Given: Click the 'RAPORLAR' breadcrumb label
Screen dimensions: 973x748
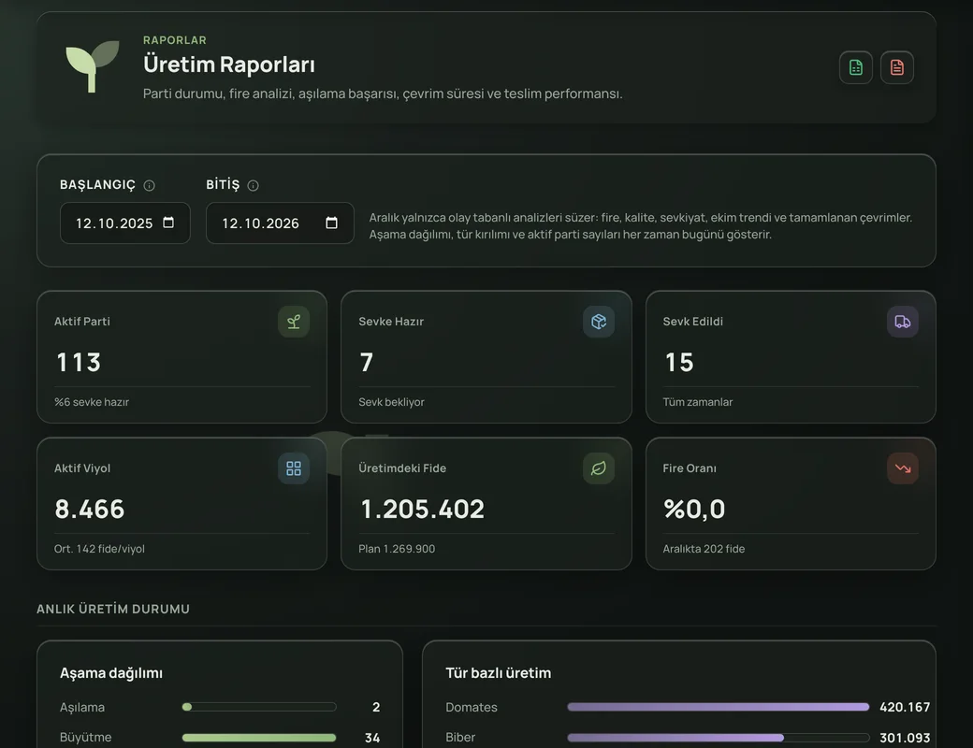Looking at the screenshot, I should click(x=174, y=40).
